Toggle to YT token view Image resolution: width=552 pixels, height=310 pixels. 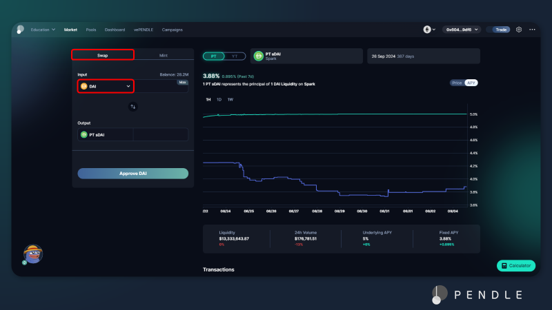click(x=234, y=55)
